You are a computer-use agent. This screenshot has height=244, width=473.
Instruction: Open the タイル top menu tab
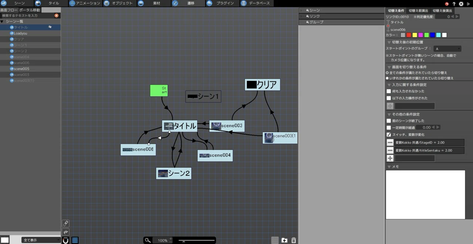point(51,3)
